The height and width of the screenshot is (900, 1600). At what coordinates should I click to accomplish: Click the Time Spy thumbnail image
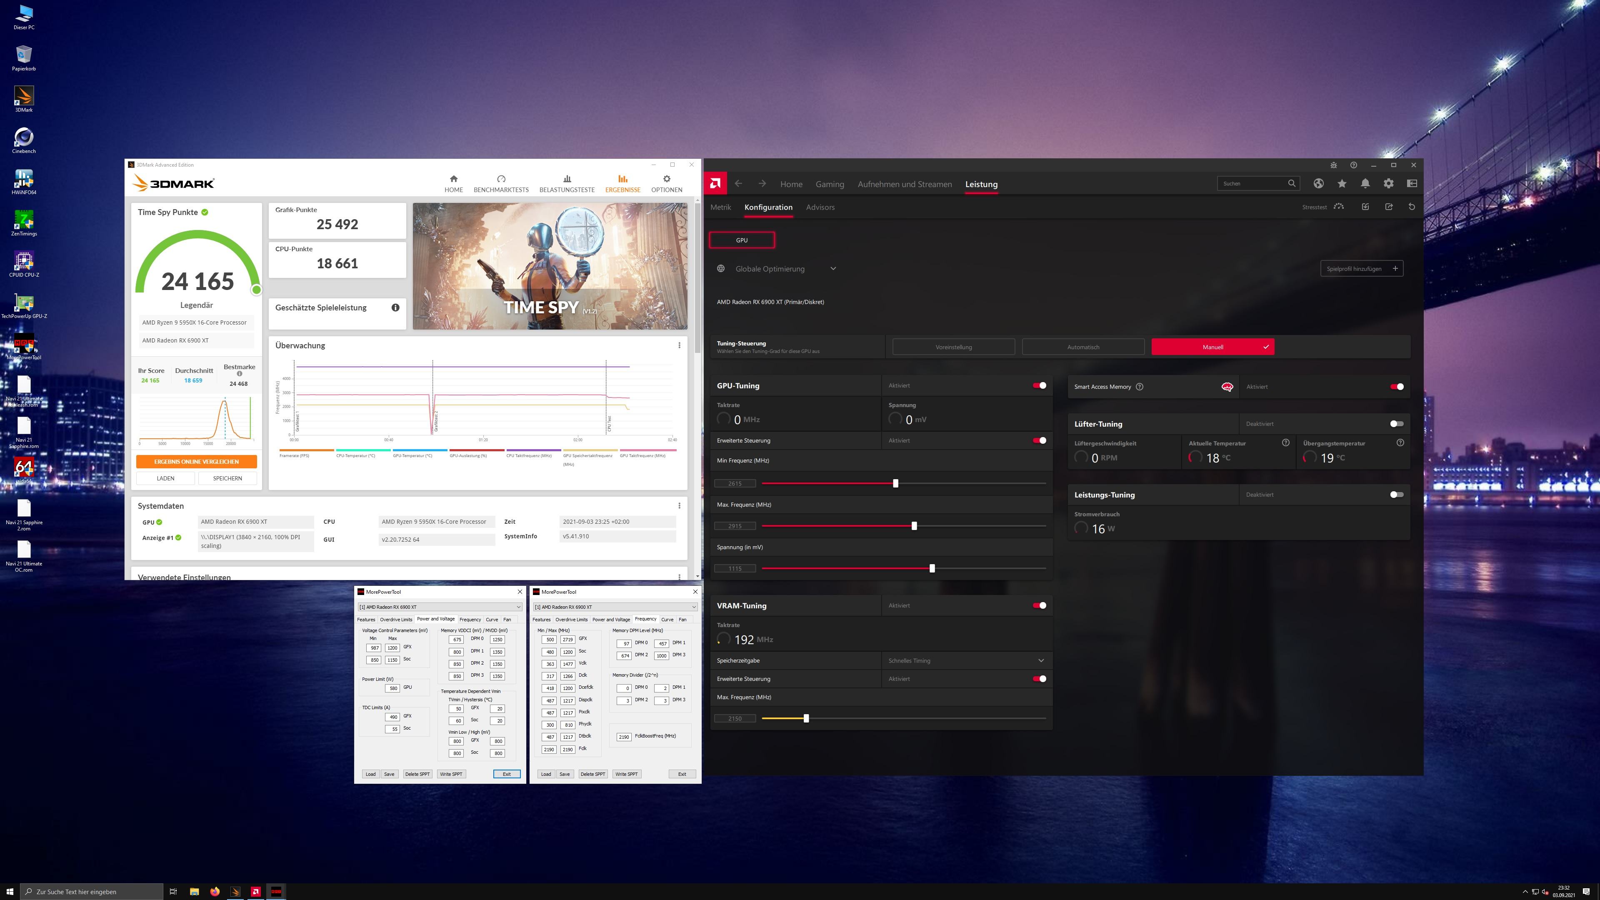pyautogui.click(x=550, y=266)
